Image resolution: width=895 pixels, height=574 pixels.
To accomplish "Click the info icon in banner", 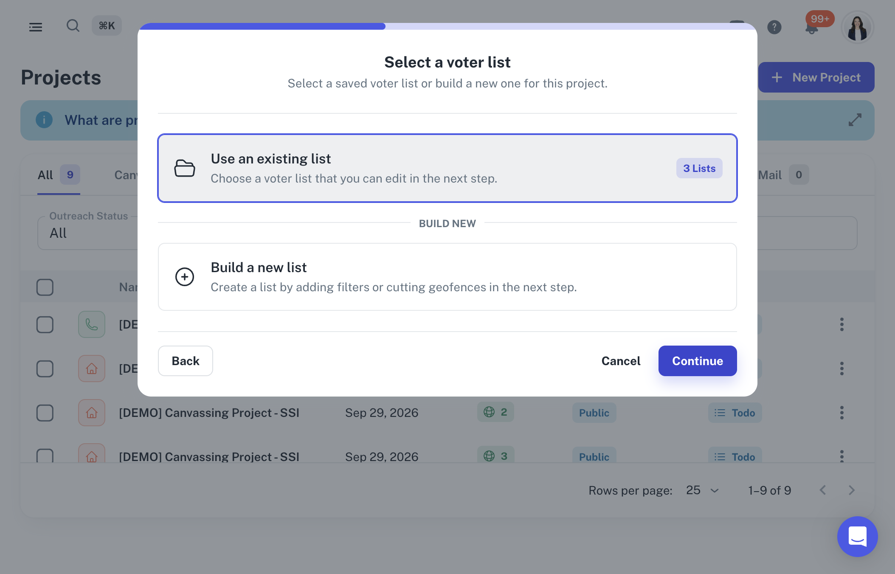I will tap(44, 120).
